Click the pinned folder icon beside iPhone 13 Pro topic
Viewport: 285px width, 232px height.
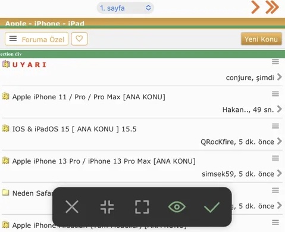click(6, 161)
